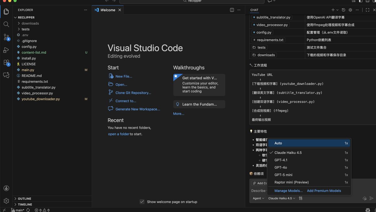The width and height of the screenshot is (376, 212).
Task: Open errors and warnings indicator
Action: (x=42, y=210)
